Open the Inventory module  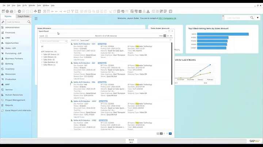[x=10, y=69]
